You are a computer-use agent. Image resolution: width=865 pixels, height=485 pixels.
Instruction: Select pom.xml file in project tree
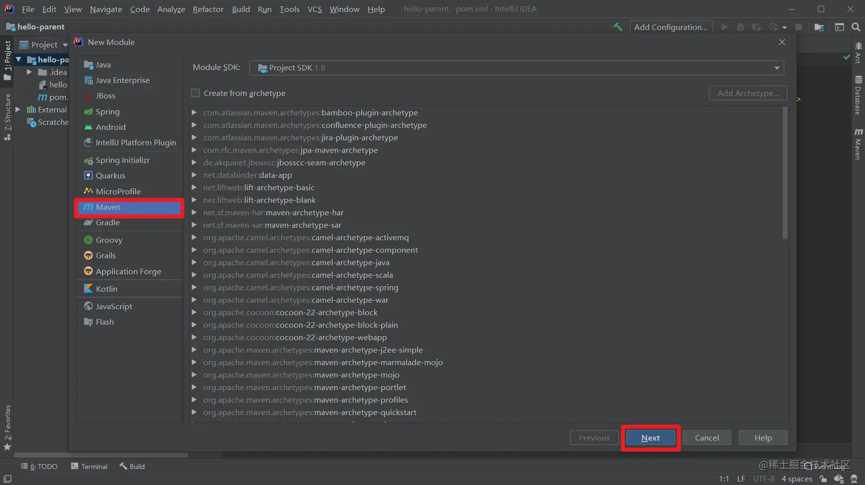[x=53, y=97]
